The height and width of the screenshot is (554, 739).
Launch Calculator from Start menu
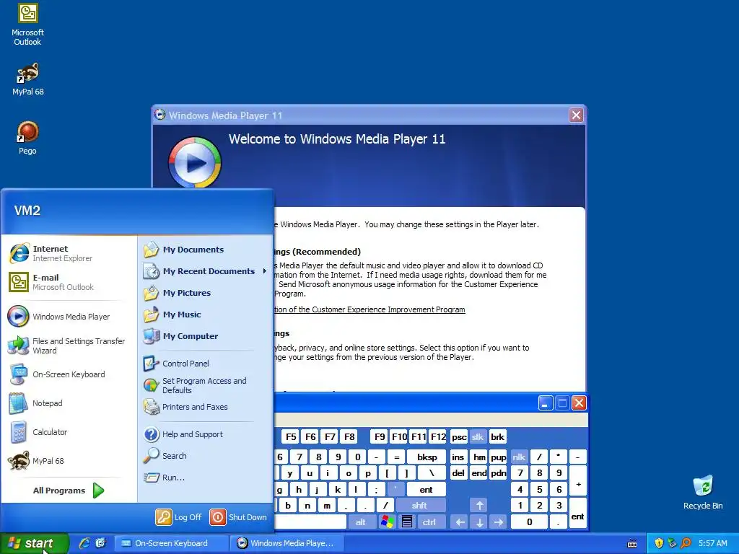[69, 432]
